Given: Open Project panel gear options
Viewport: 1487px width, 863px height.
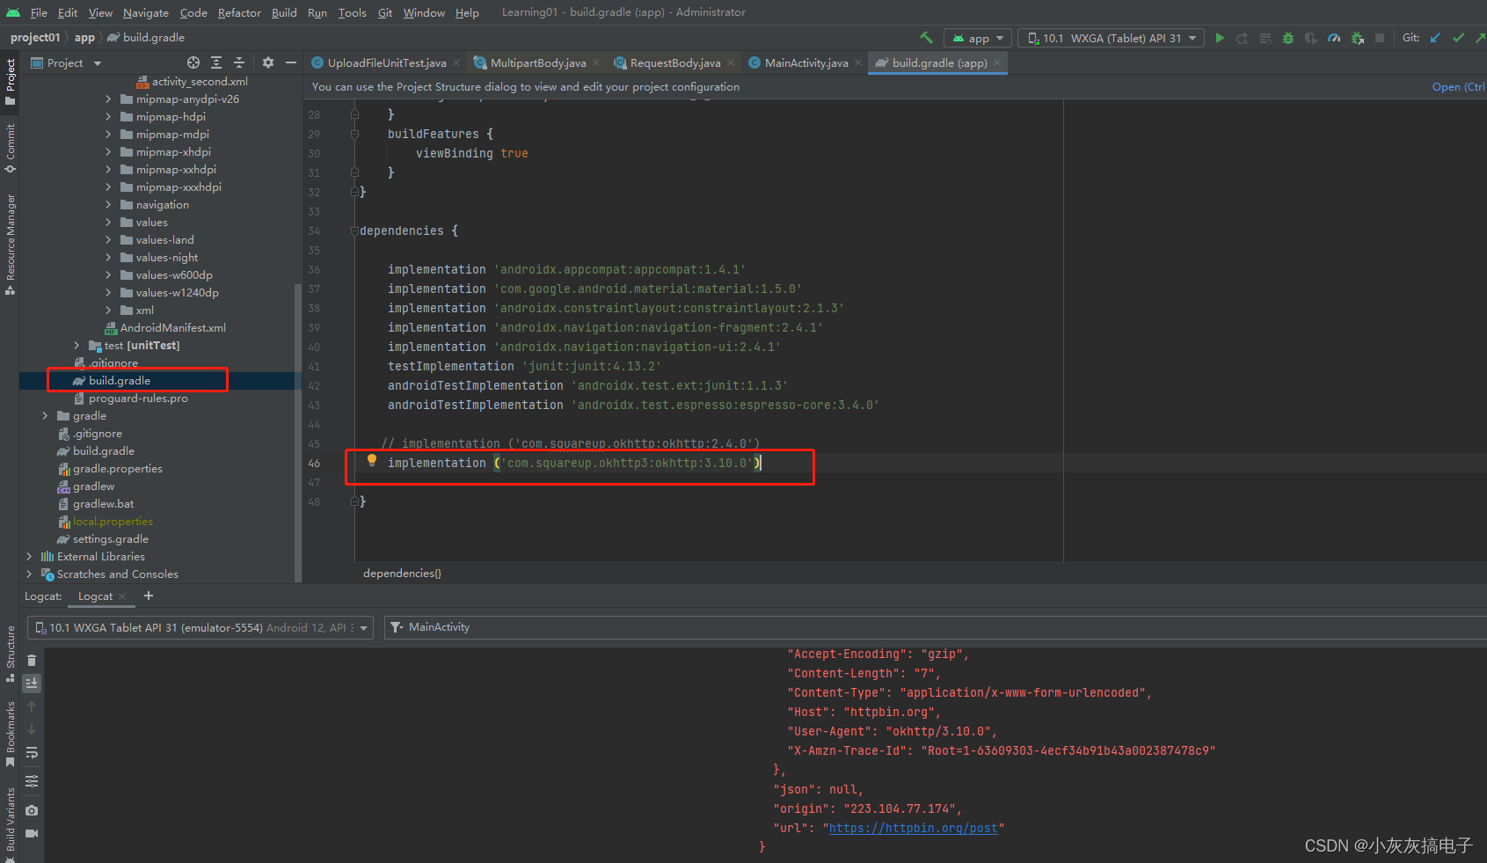Looking at the screenshot, I should 268,62.
